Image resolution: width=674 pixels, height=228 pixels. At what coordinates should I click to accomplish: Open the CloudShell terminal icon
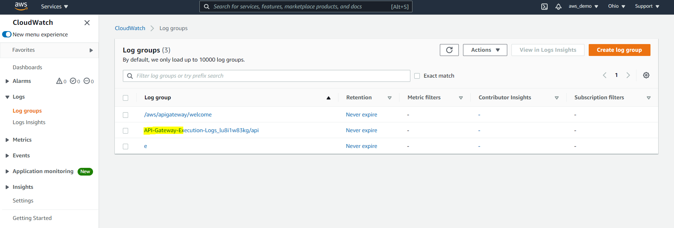click(544, 7)
